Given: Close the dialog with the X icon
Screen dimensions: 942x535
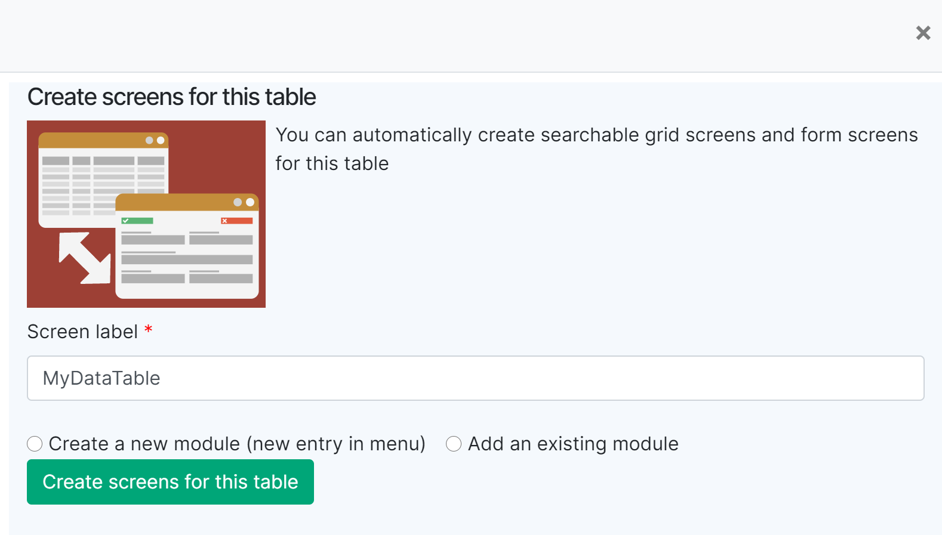Looking at the screenshot, I should click(x=923, y=33).
